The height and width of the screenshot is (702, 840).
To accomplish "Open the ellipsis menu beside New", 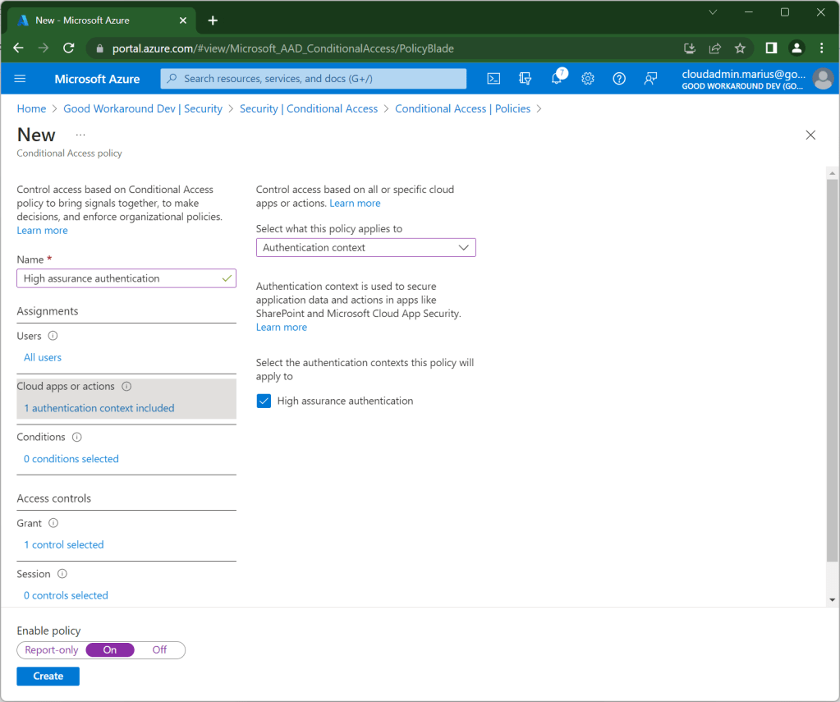I will pos(80,135).
